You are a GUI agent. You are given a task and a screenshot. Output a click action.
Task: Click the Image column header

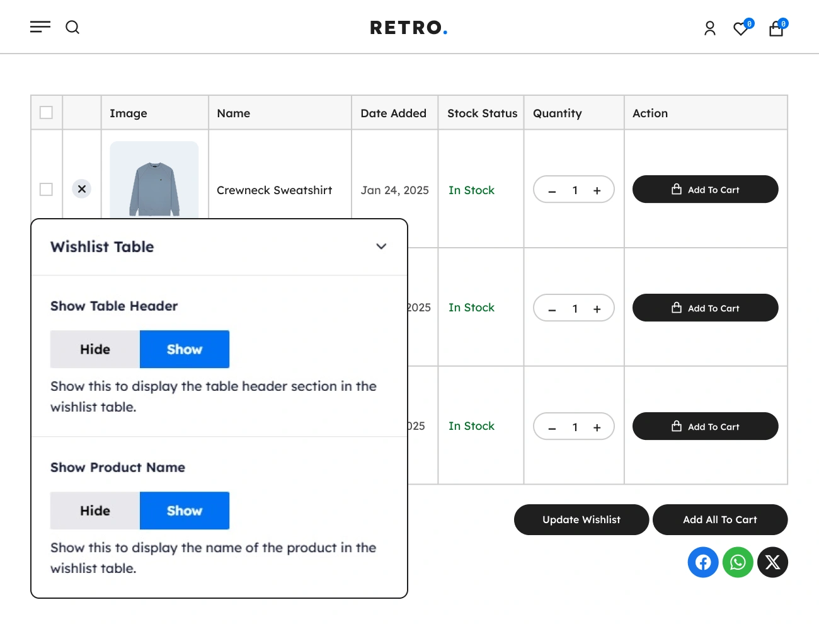pos(129,113)
